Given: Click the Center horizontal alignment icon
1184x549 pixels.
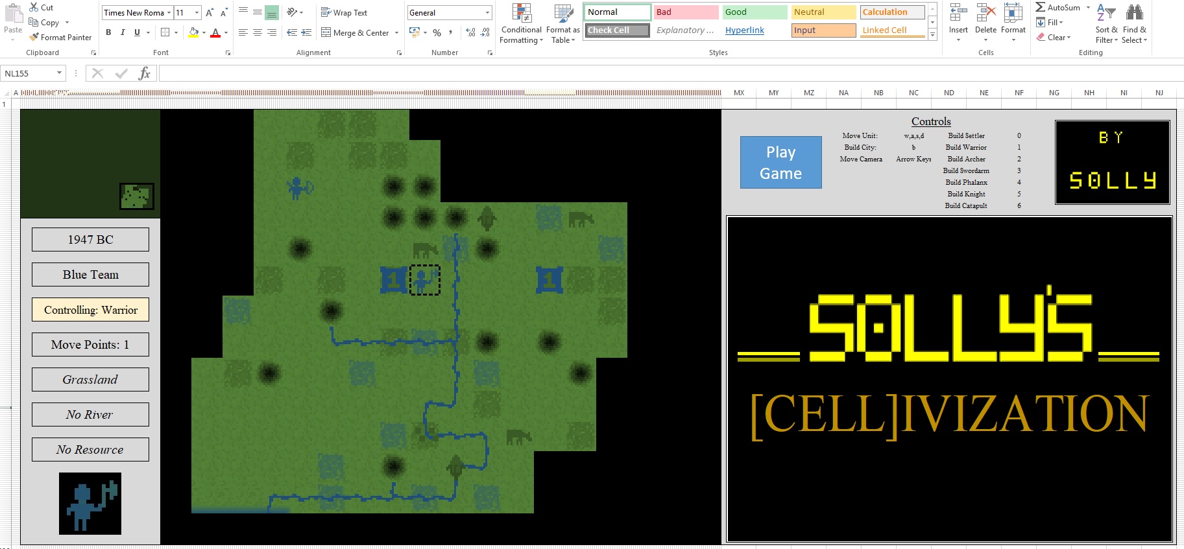Looking at the screenshot, I should [258, 32].
